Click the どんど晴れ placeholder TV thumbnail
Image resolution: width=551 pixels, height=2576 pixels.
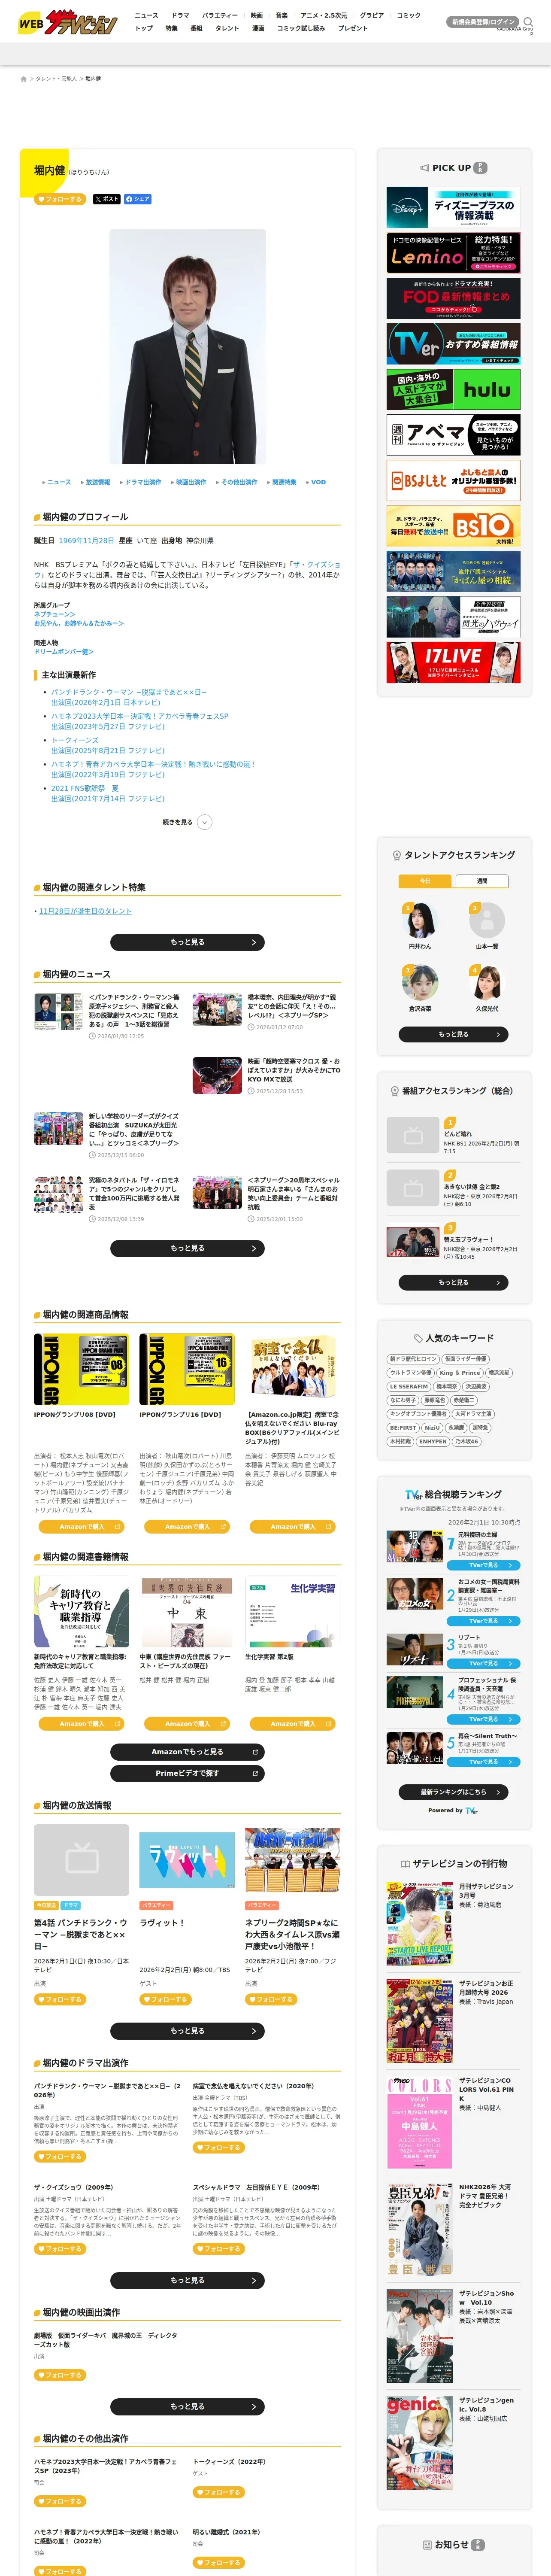click(x=413, y=1135)
